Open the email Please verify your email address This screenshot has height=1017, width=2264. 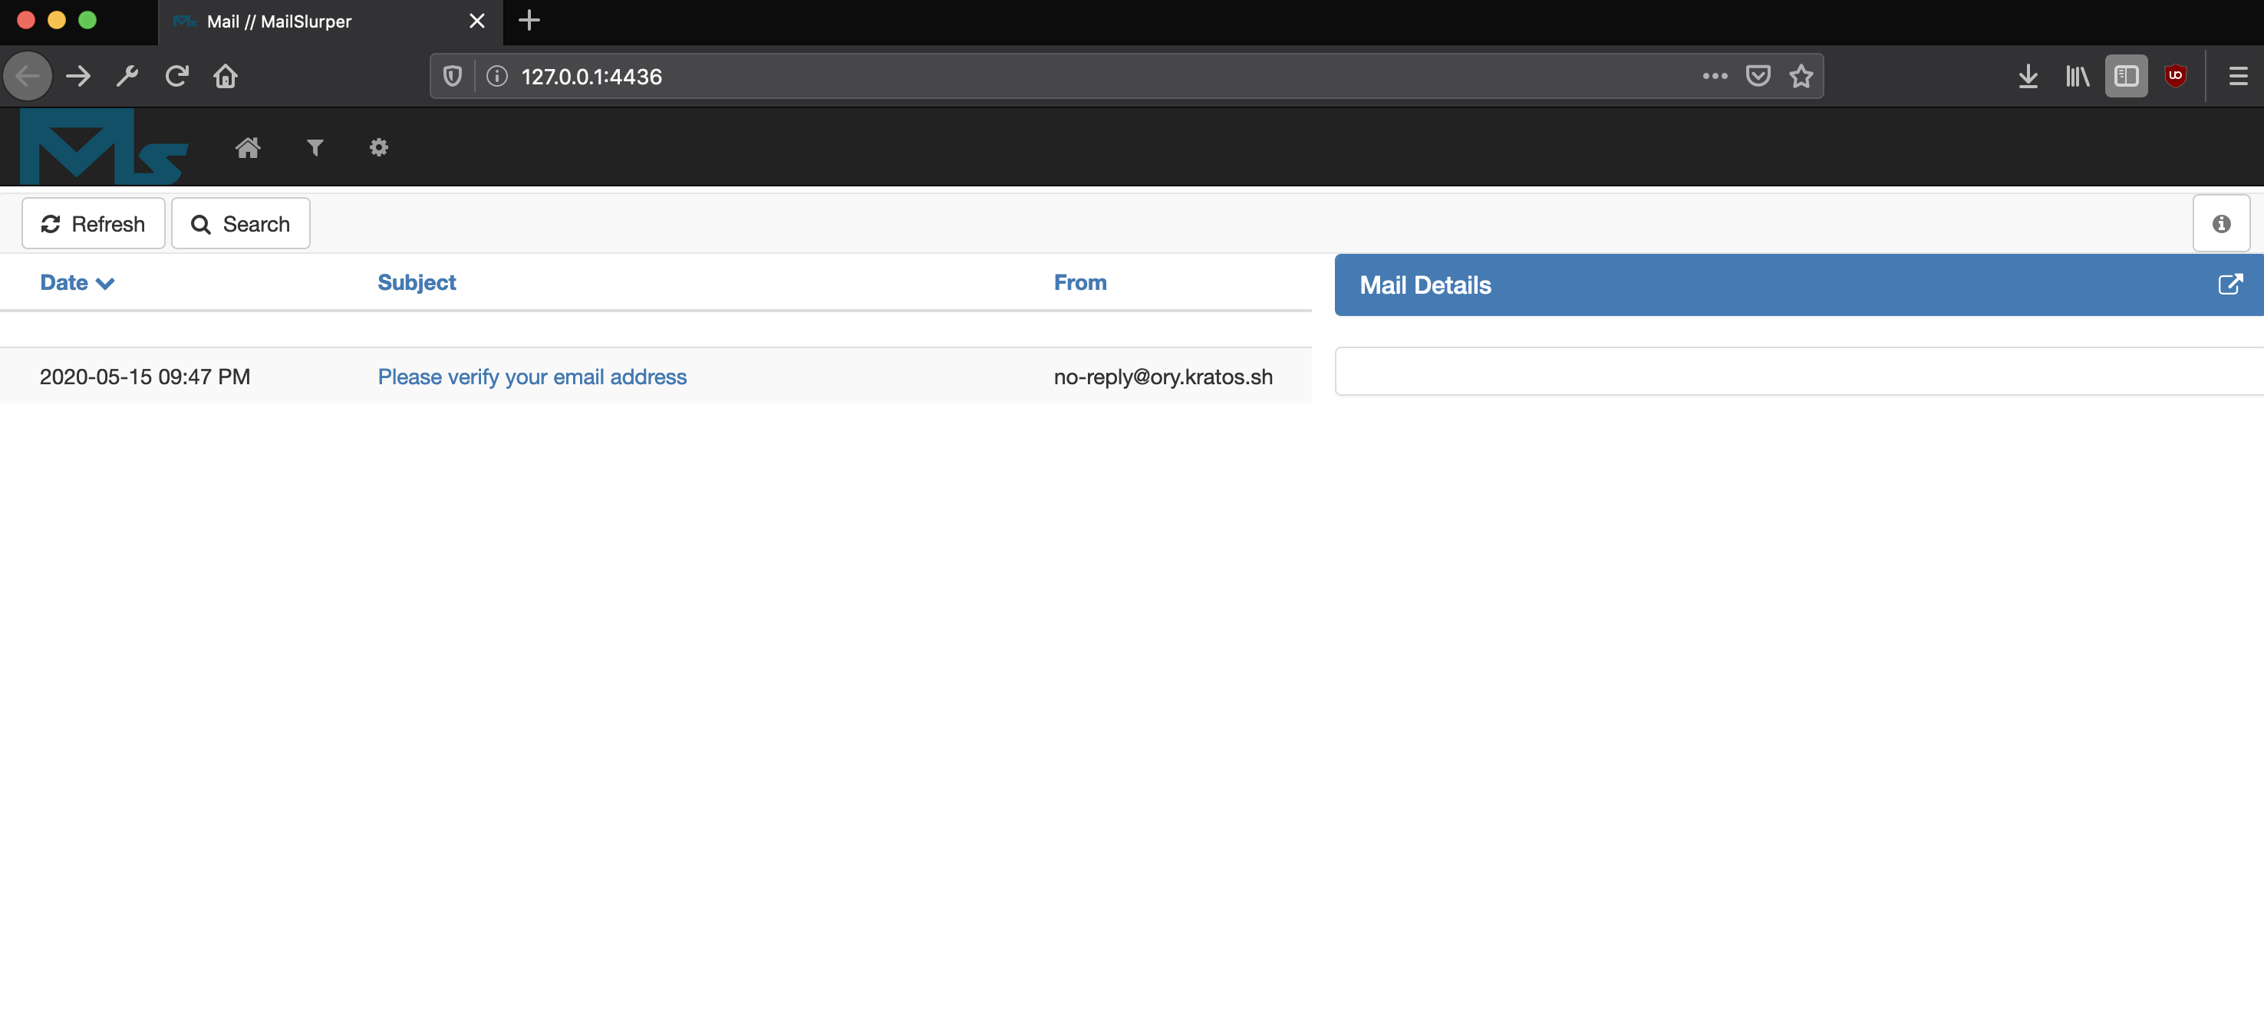[x=532, y=377]
